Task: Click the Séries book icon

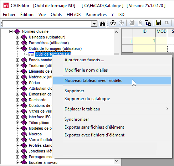Action: 24,83
